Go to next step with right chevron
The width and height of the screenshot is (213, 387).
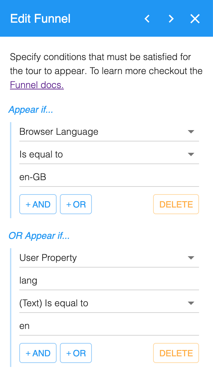[171, 19]
